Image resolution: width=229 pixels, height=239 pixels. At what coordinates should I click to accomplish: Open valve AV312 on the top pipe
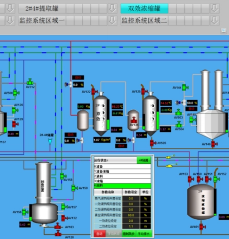pos(30,82)
